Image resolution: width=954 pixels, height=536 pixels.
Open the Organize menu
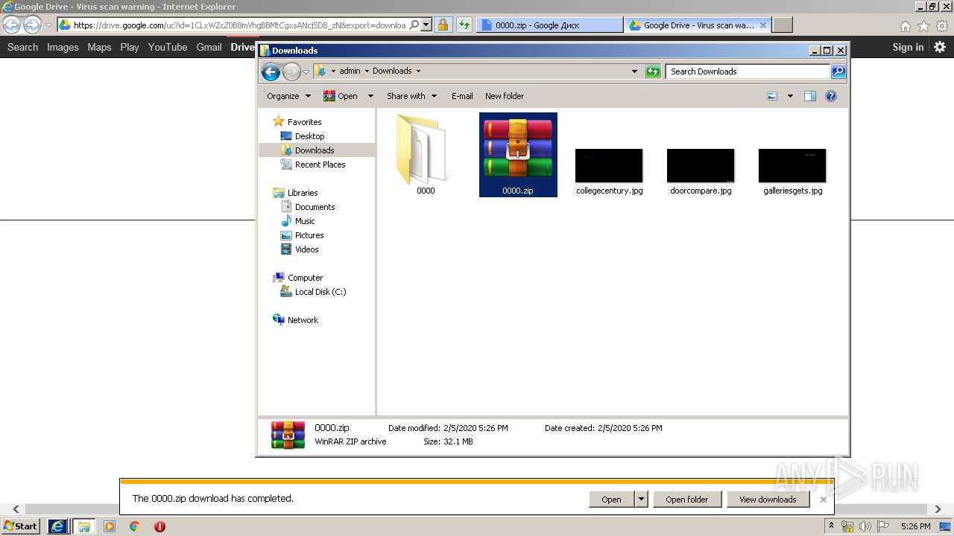288,96
